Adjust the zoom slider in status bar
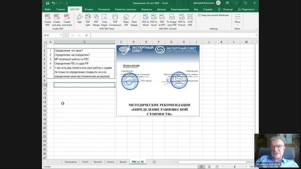Viewport: 301px width, 169px height. [x=235, y=167]
